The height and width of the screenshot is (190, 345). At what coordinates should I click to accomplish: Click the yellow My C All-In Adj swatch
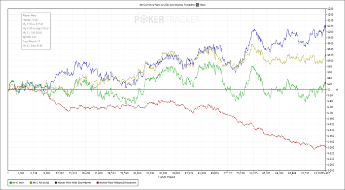coord(31,183)
